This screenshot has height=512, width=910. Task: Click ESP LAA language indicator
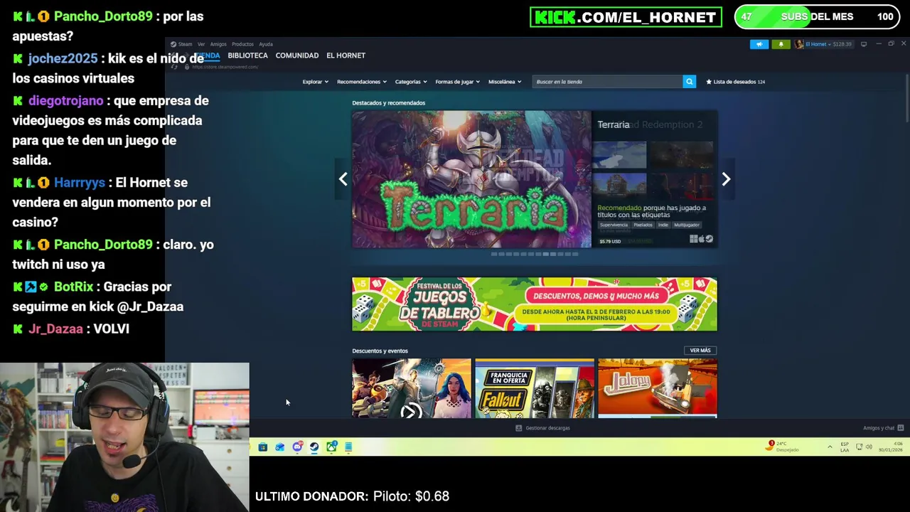(845, 447)
